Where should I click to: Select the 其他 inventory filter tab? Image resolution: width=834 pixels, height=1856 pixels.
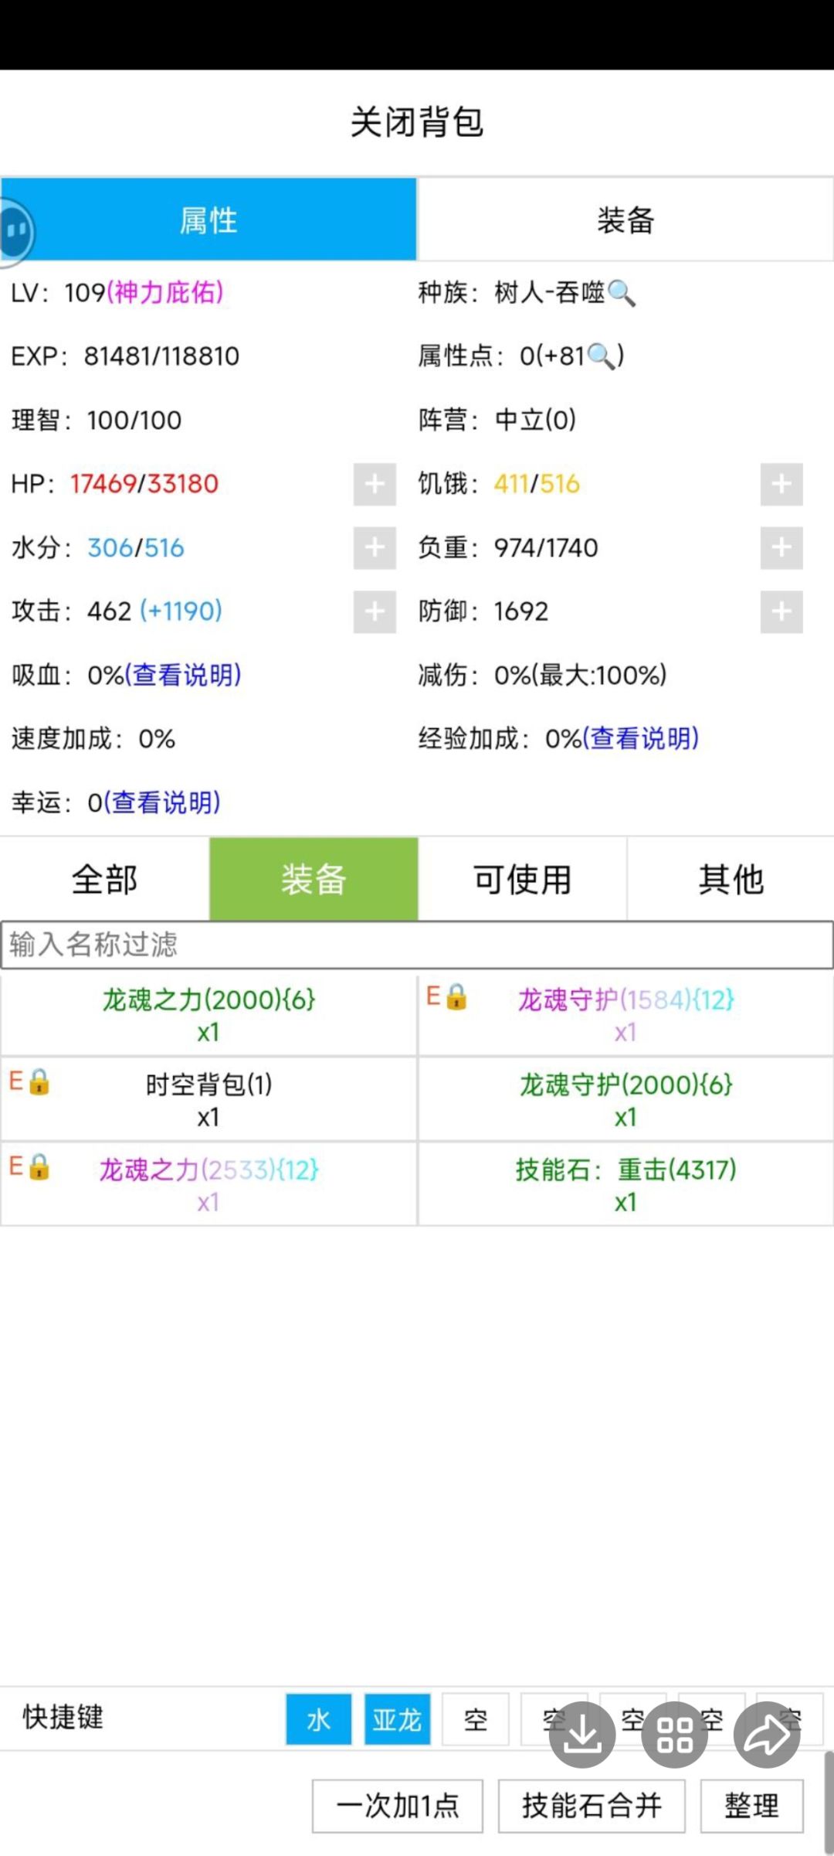click(731, 880)
